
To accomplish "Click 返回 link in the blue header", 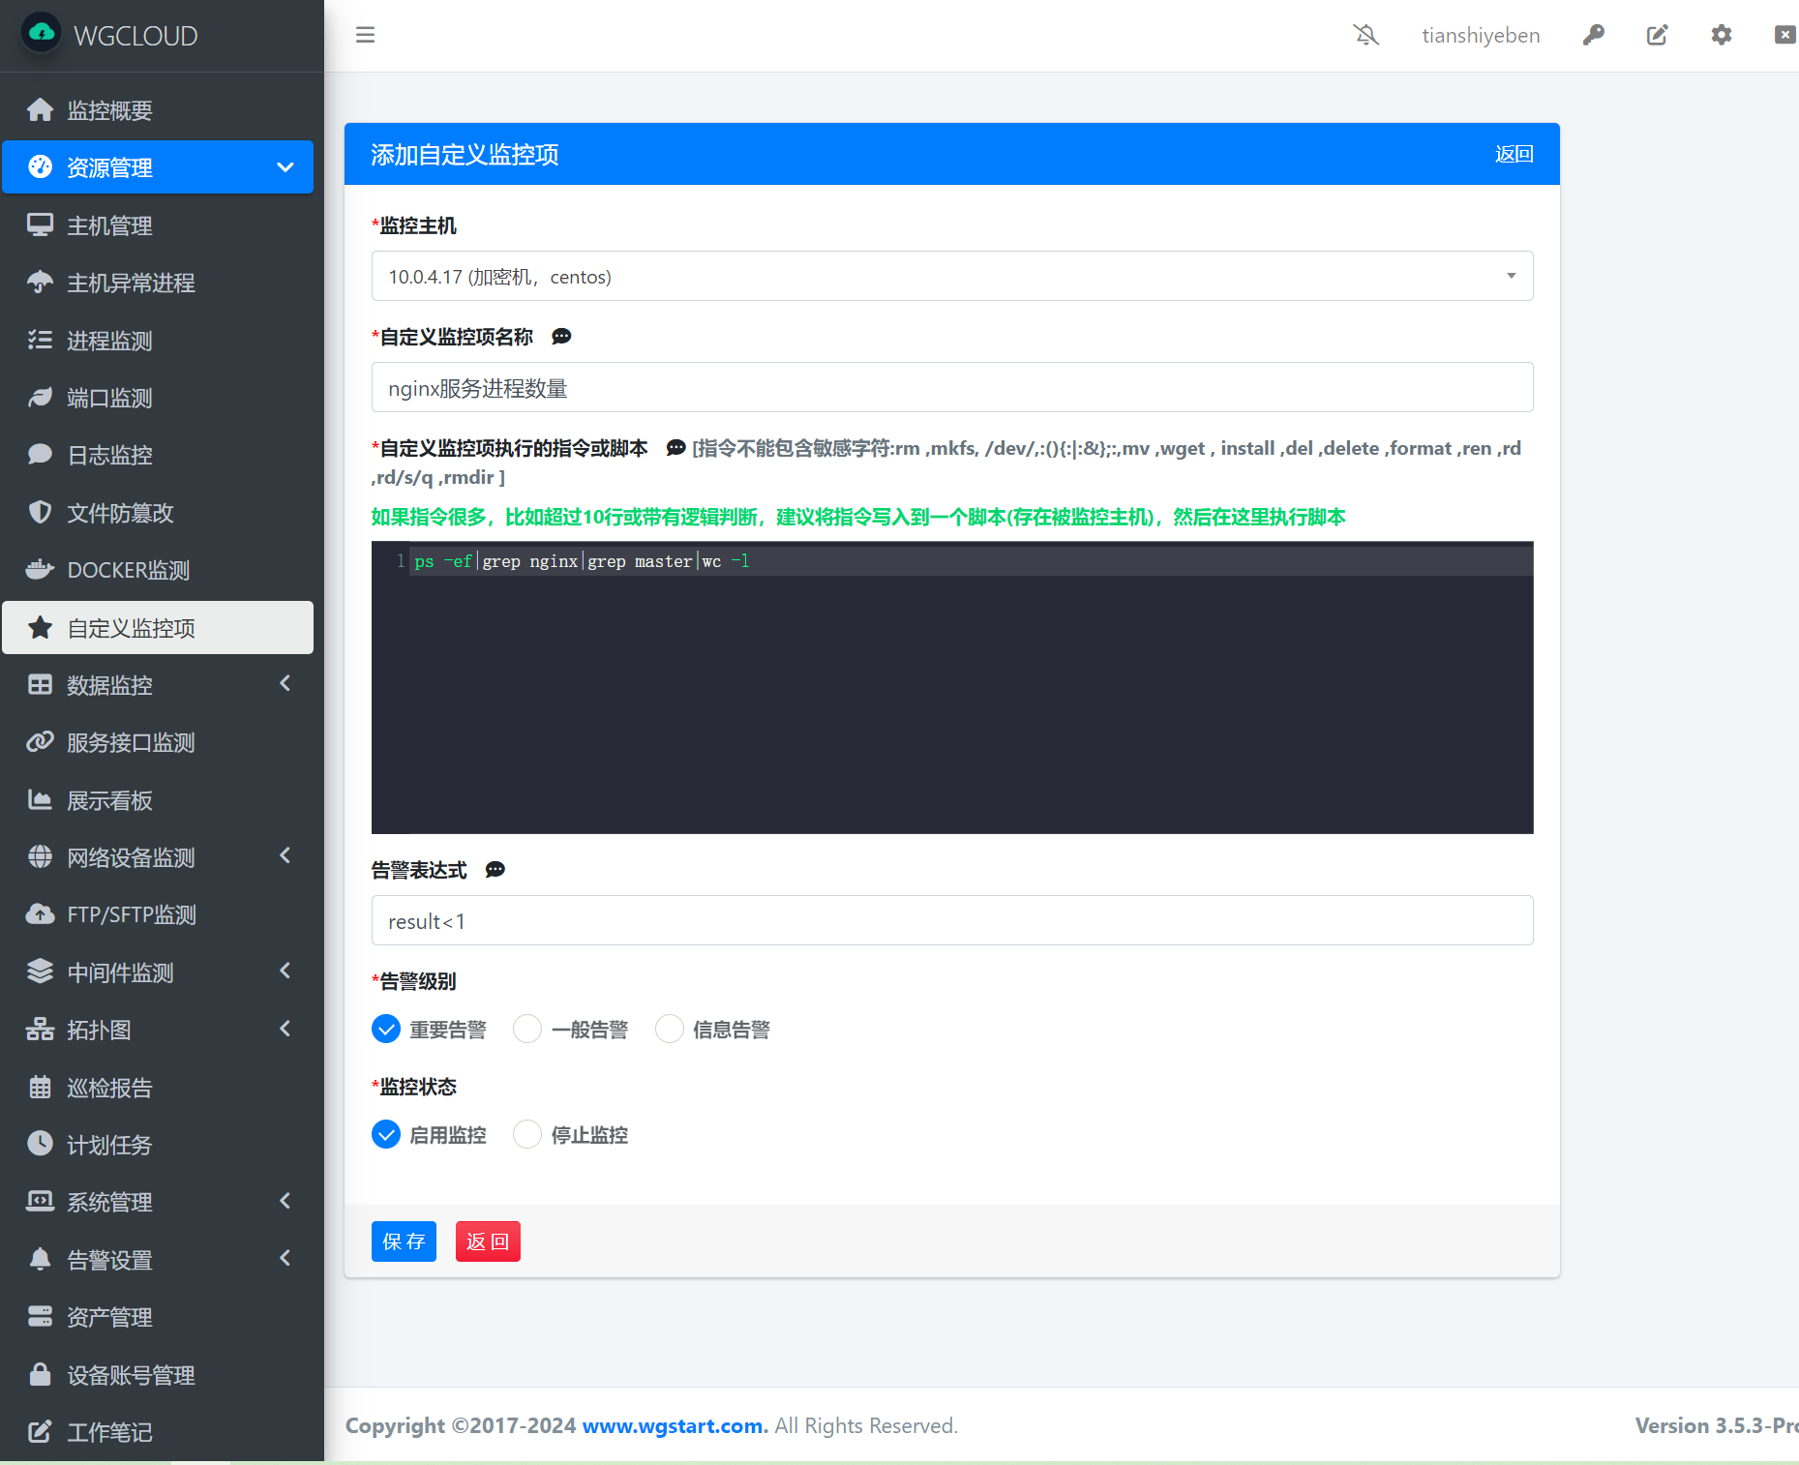I will pyautogui.click(x=1514, y=154).
